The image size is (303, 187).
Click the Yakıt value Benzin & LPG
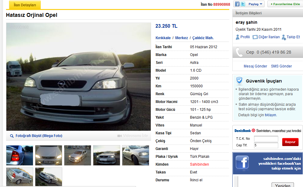pyautogui.click(x=201, y=117)
